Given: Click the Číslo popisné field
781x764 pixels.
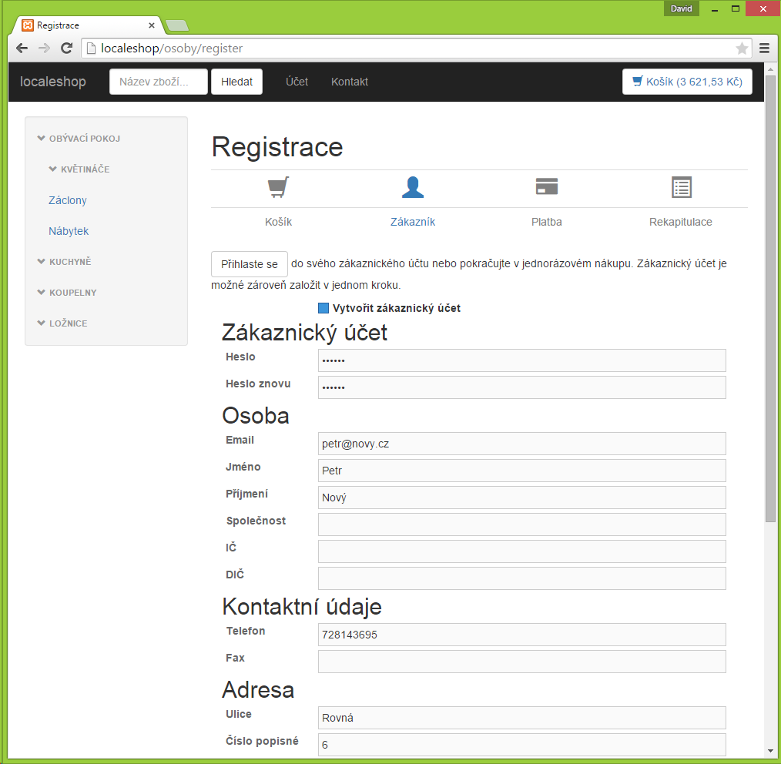Looking at the screenshot, I should point(522,745).
